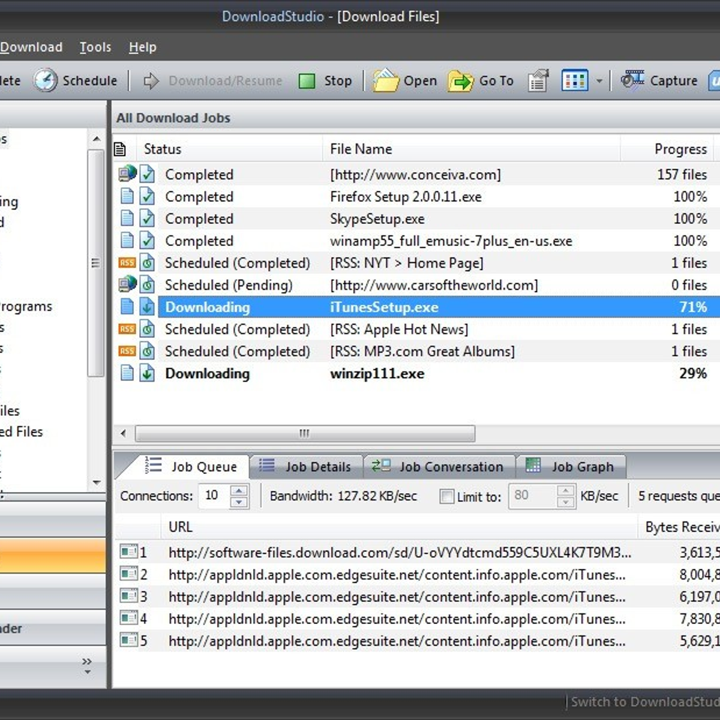Click the document icon in column header
This screenshot has width=720, height=720.
pyautogui.click(x=120, y=149)
